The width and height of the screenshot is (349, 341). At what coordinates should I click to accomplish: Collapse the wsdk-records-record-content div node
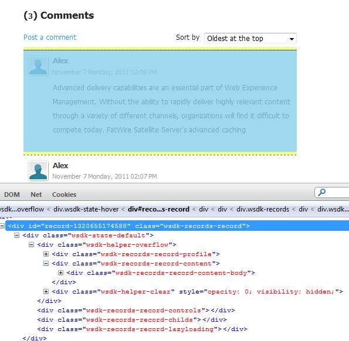coord(46,264)
